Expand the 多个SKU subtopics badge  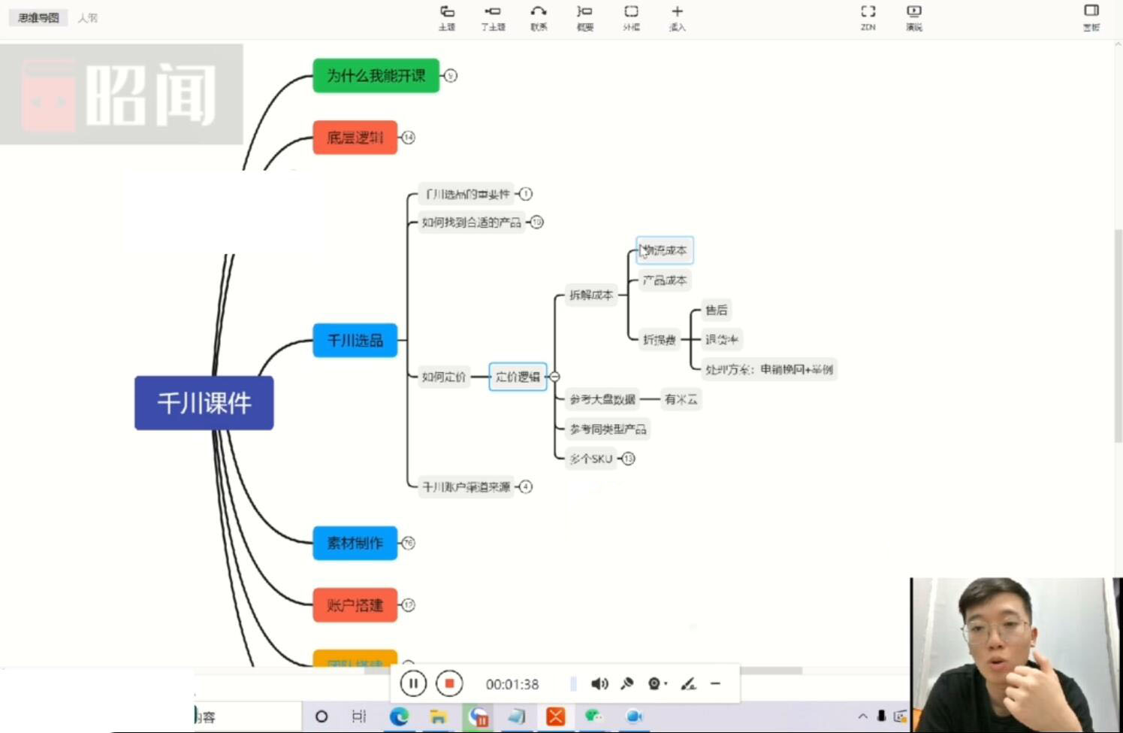[628, 459]
